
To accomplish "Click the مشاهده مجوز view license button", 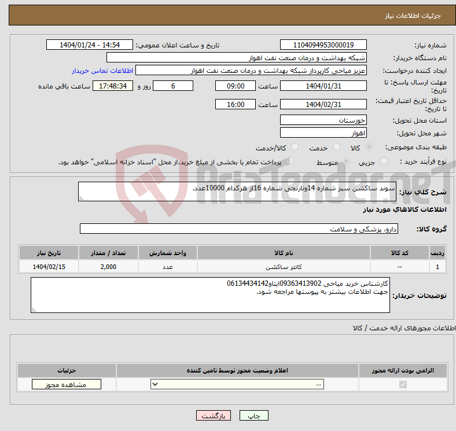I will click(x=67, y=385).
